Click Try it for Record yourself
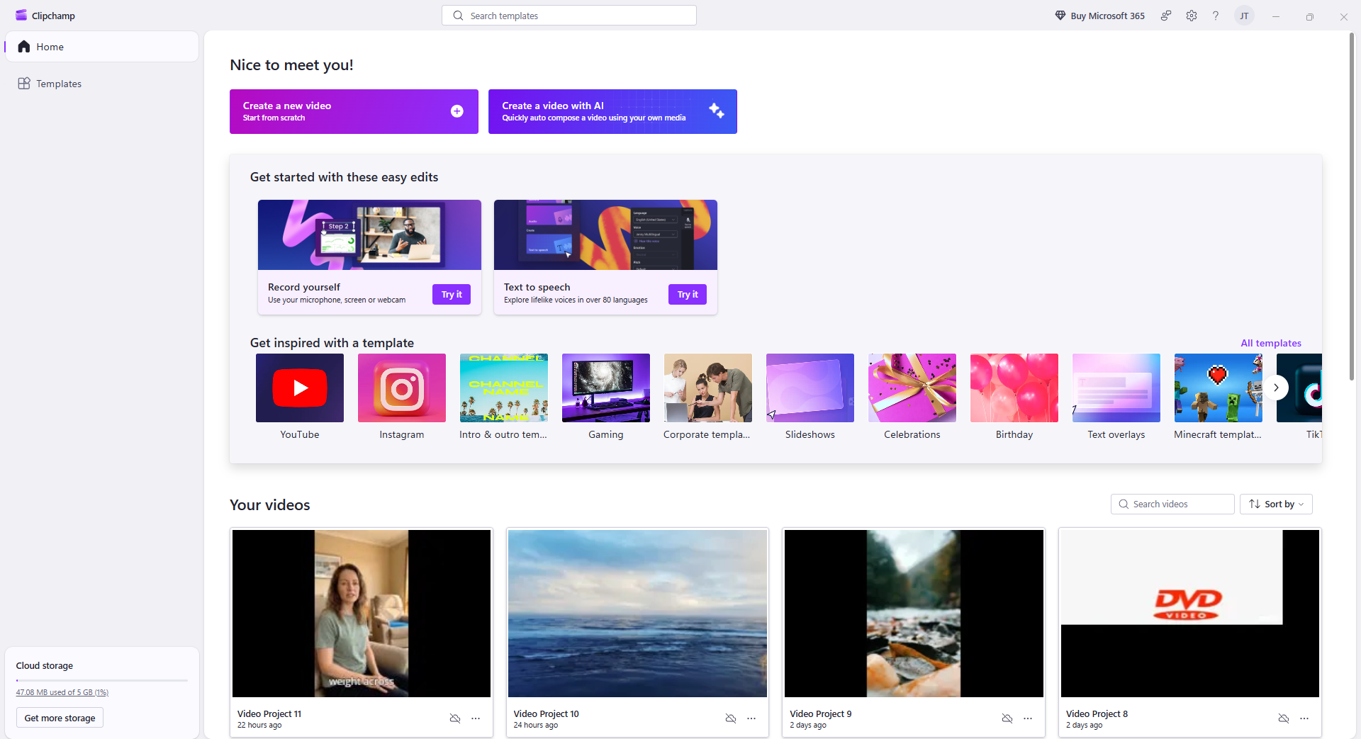The width and height of the screenshot is (1361, 739). tap(452, 294)
